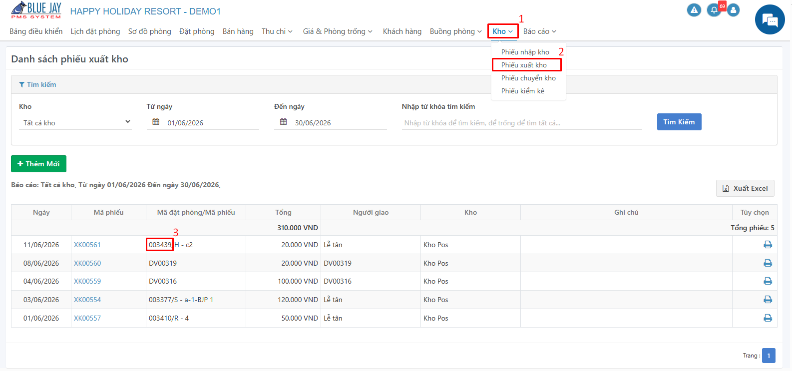
Task: Open Sơ đồ phòng
Action: click(149, 31)
